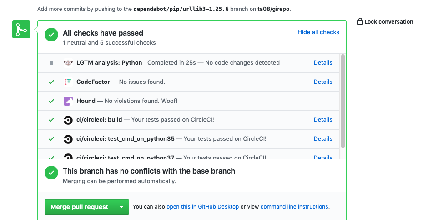Click the Merge pull request button
The image size is (438, 220).
pyautogui.click(x=79, y=207)
